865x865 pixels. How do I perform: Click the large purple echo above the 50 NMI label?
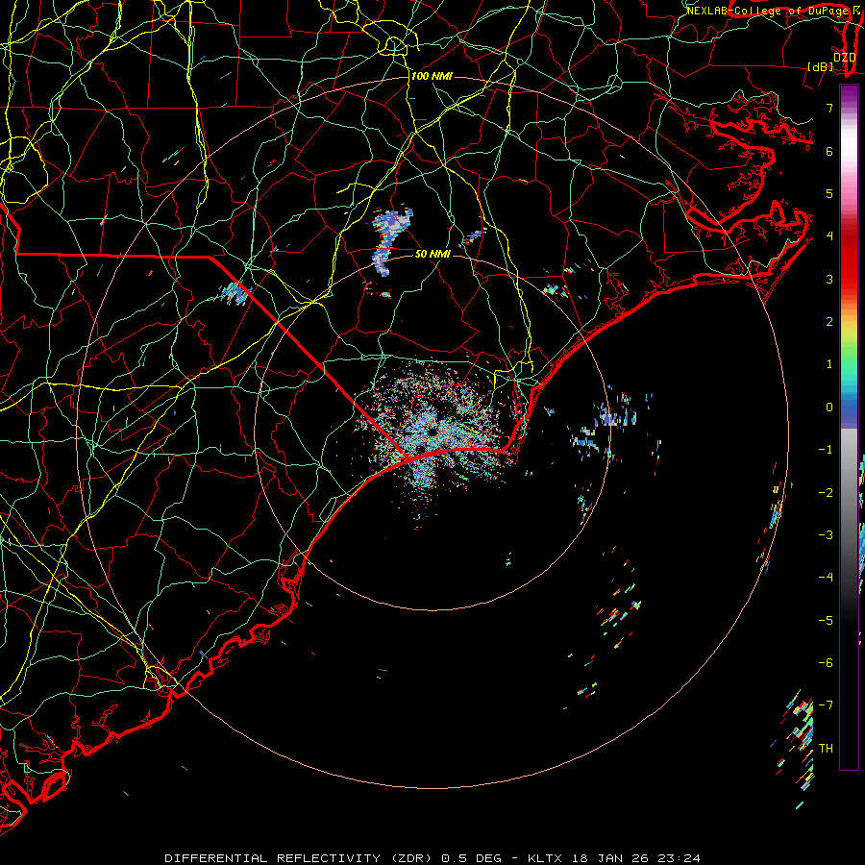tap(390, 239)
